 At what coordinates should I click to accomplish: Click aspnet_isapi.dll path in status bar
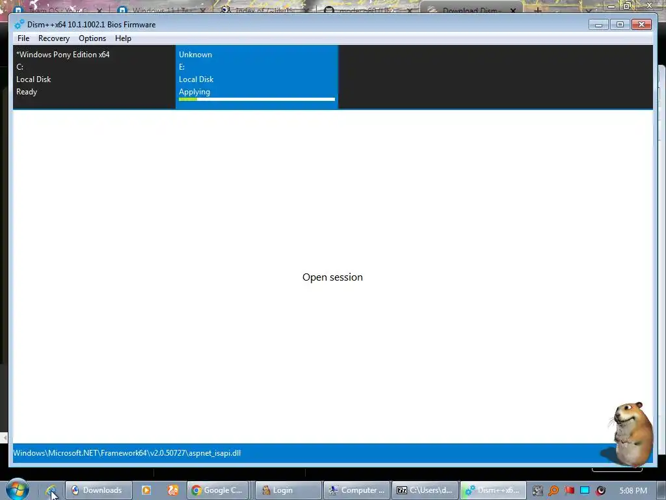click(x=127, y=453)
